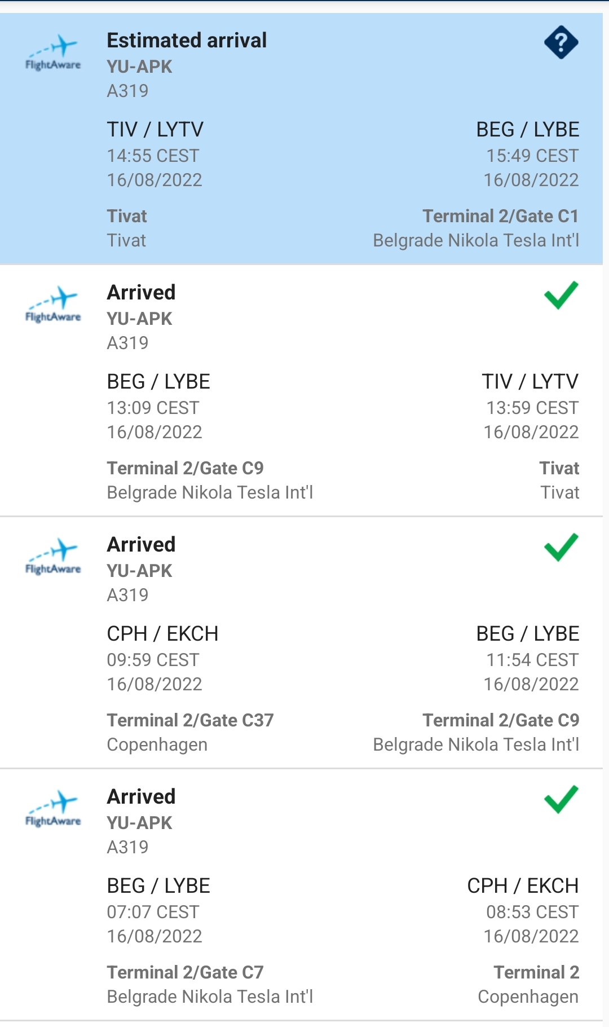Screen dimensions: 609x1027
Task: Tap Terminal 2 Copenhagen arrival info
Action: pos(536,972)
